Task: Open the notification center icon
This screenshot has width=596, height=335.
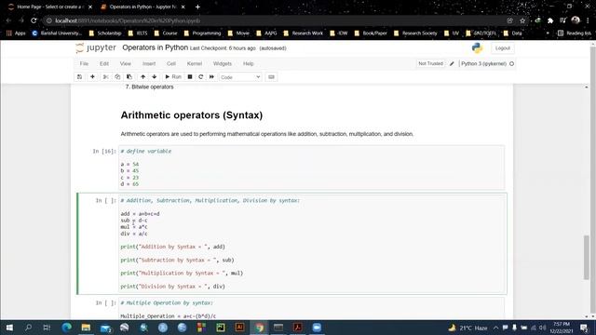Action: pyautogui.click(x=584, y=328)
